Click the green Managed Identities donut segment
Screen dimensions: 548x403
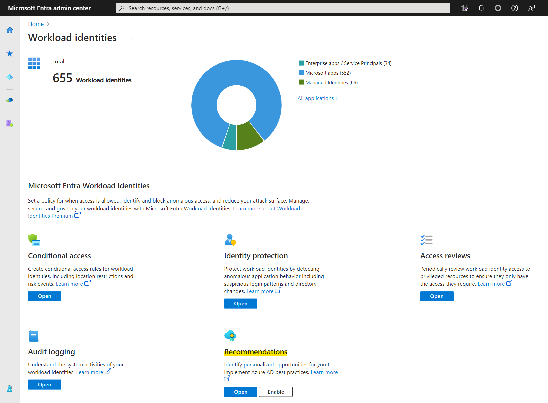[x=249, y=136]
